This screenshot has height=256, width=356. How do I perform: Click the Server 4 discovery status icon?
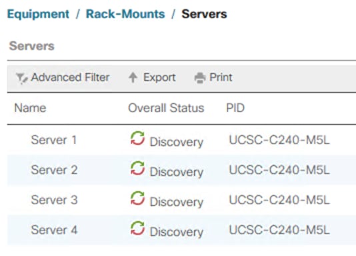coord(137,228)
